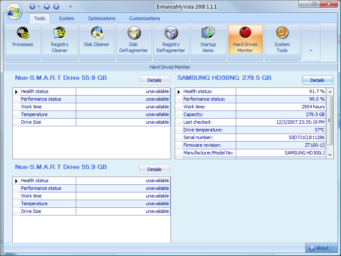Image resolution: width=341 pixels, height=256 pixels.
Task: Select row marker for first drive's Health status
Action: (16, 92)
